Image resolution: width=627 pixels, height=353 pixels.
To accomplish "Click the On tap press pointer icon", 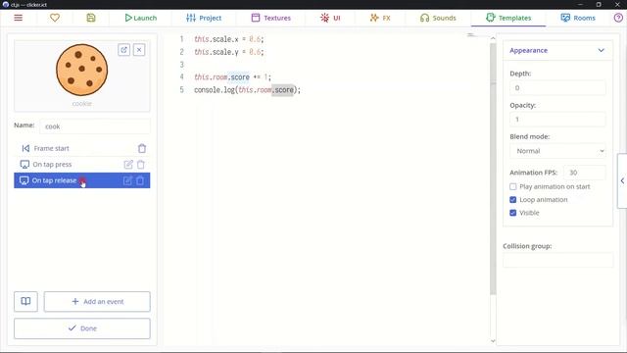I will [24, 165].
